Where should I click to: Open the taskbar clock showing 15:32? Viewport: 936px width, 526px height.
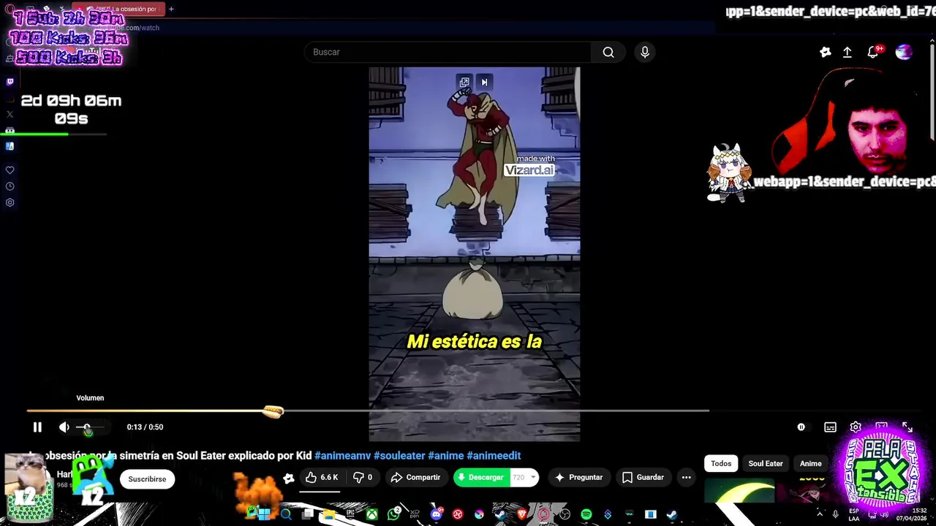point(912,514)
